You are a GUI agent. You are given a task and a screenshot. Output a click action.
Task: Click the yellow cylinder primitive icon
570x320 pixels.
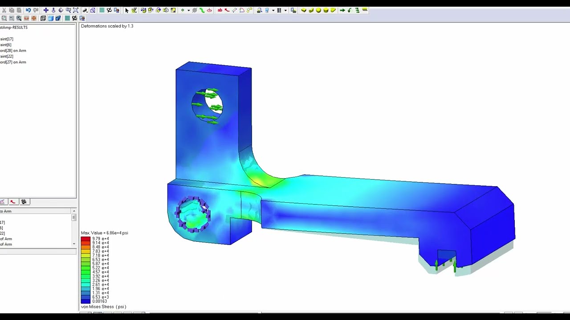[x=326, y=10]
